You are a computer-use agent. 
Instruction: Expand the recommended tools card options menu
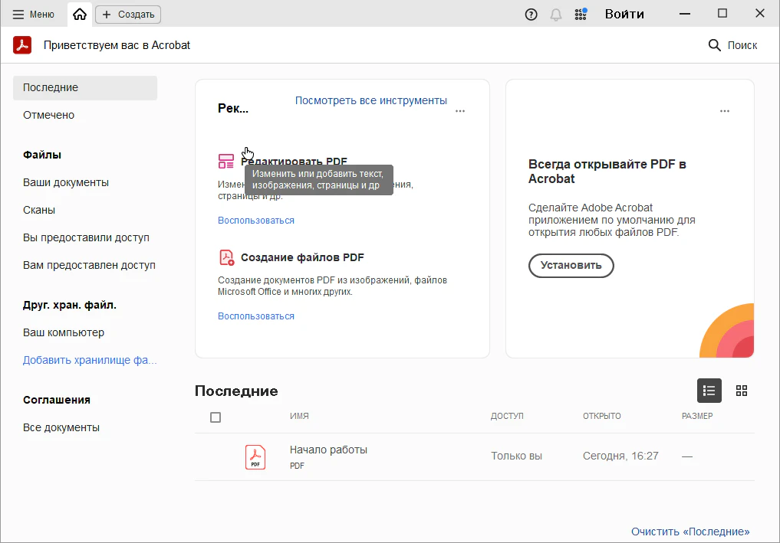click(x=460, y=111)
